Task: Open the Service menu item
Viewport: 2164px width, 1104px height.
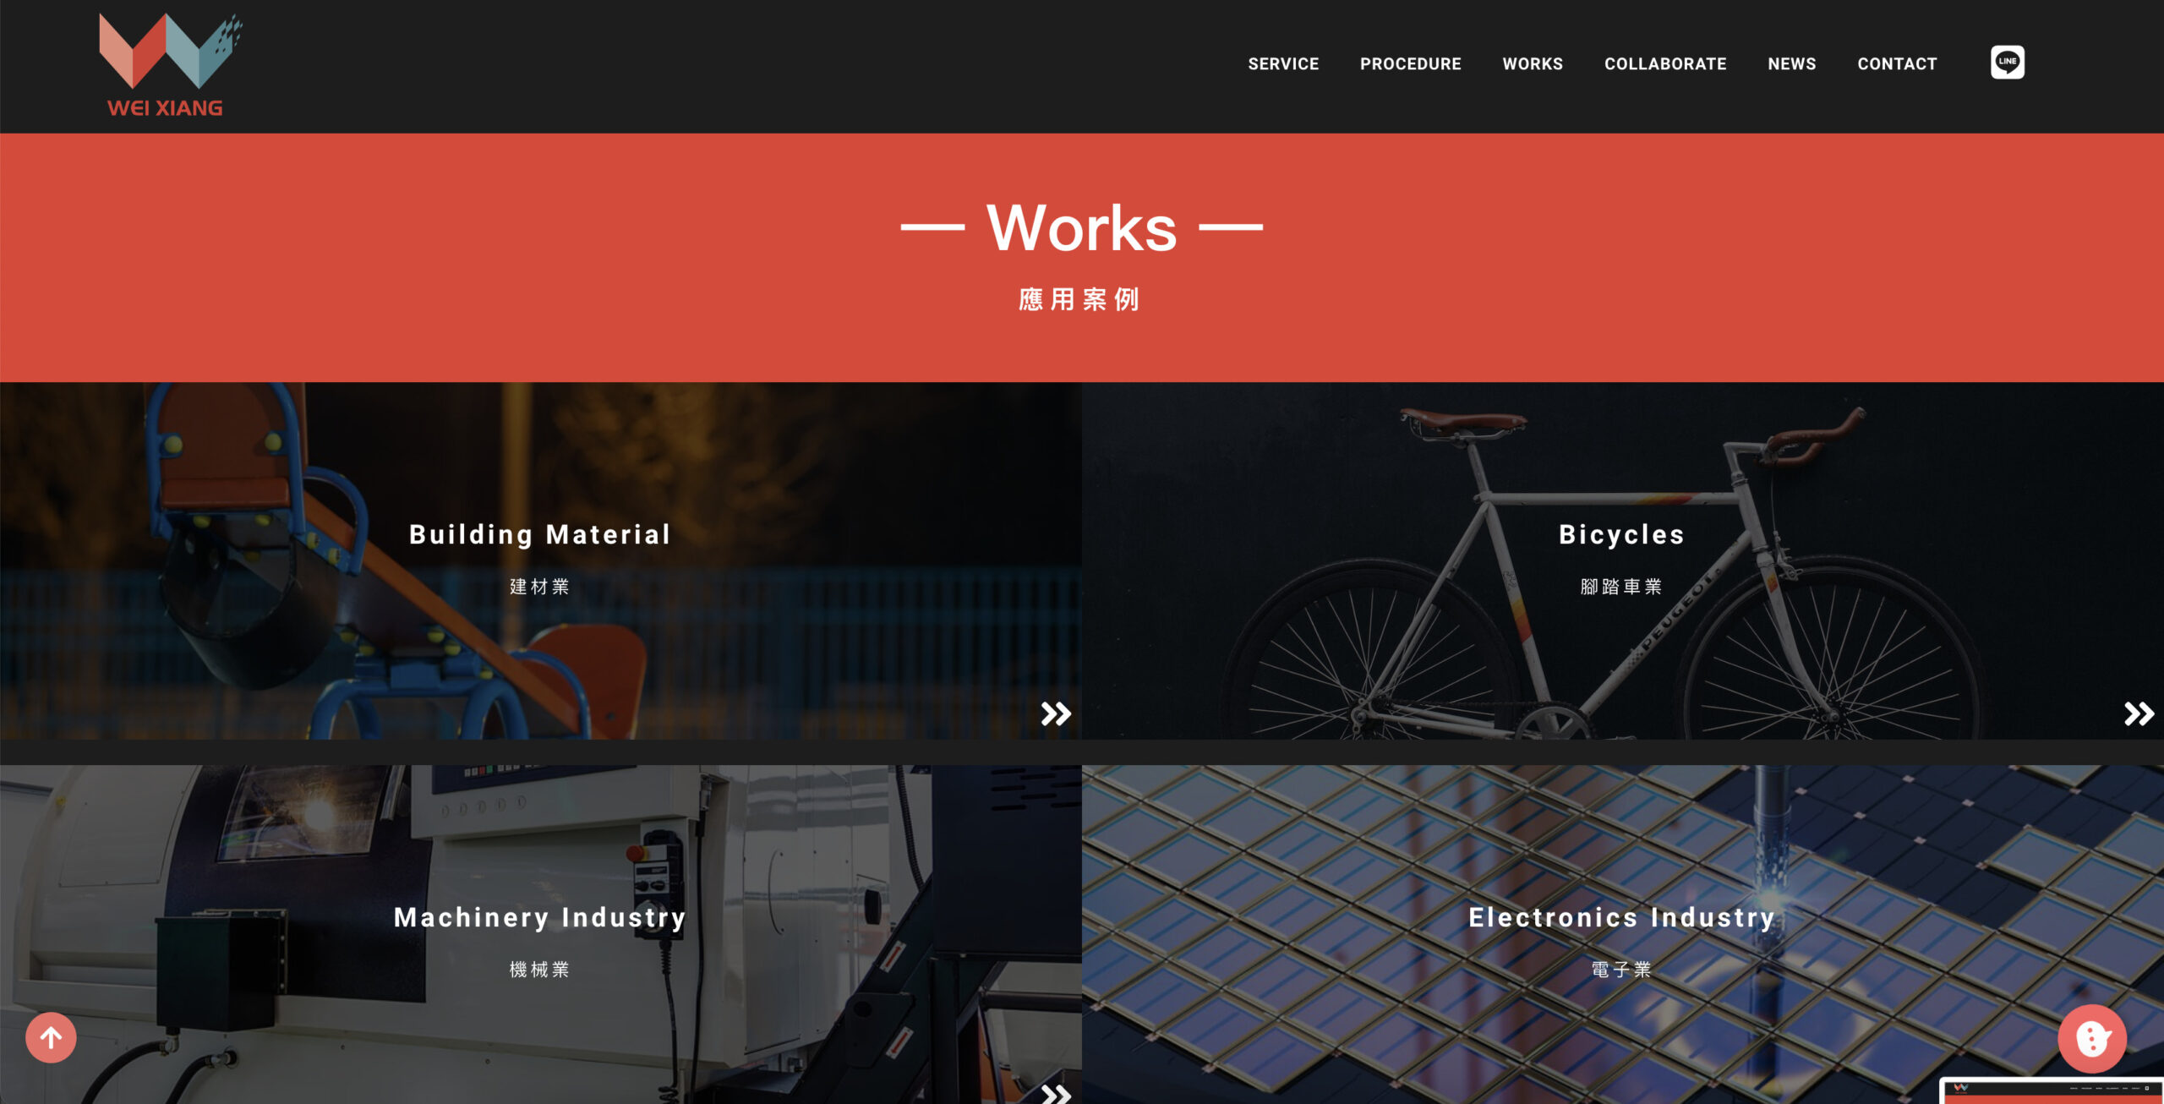Action: 1283,63
